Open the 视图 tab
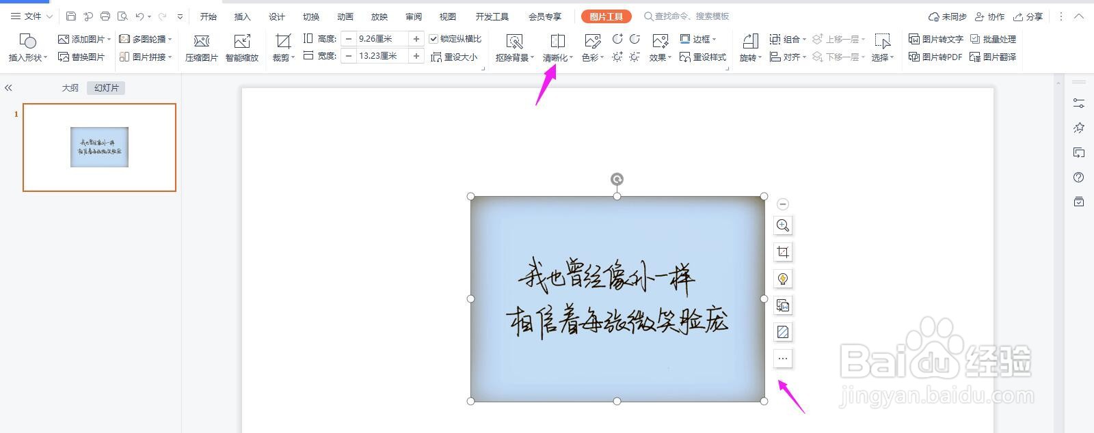Viewport: 1094px width, 433px height. click(448, 16)
